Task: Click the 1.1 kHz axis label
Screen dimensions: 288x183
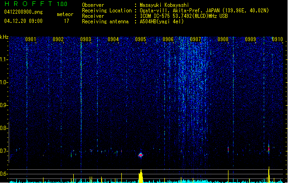Action: click(4, 59)
